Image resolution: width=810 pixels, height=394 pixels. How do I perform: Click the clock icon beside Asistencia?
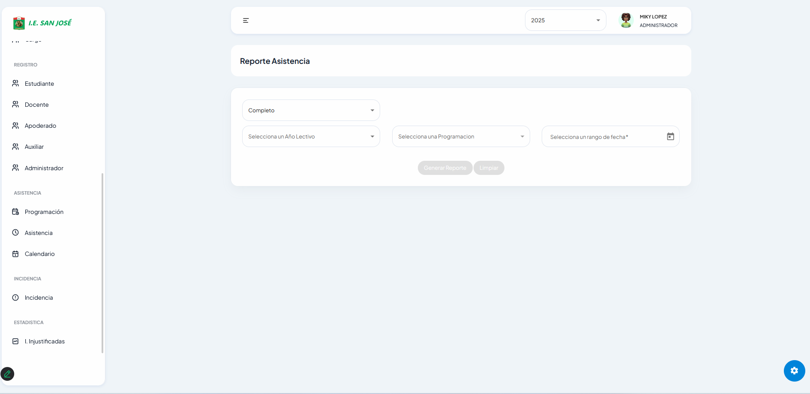pos(15,233)
